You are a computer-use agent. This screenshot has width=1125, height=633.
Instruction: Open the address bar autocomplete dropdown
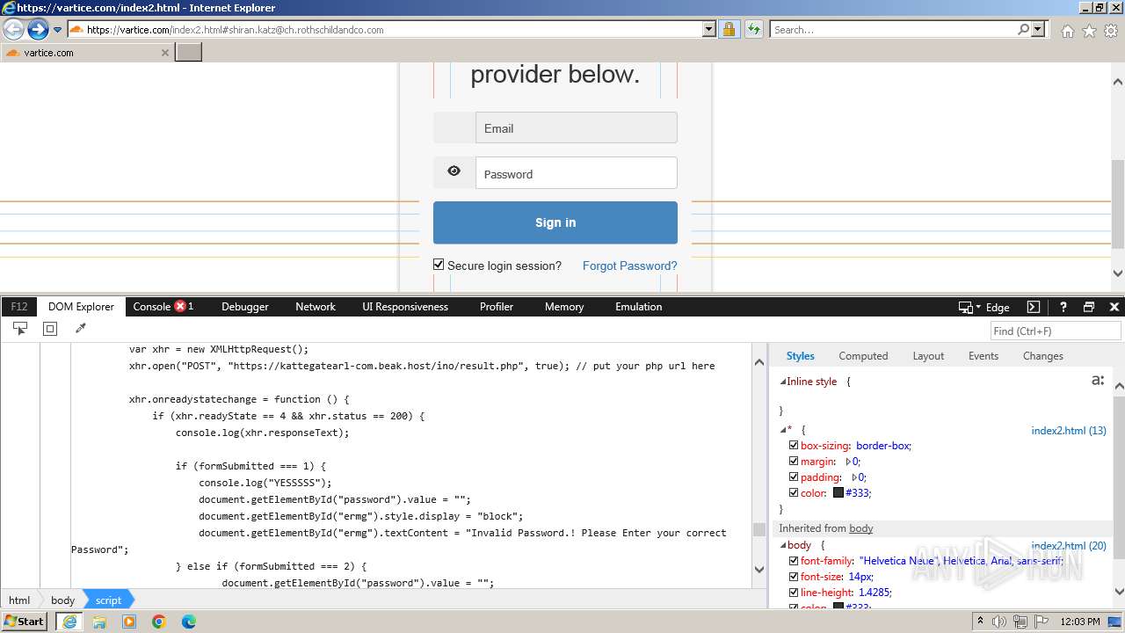tap(709, 30)
